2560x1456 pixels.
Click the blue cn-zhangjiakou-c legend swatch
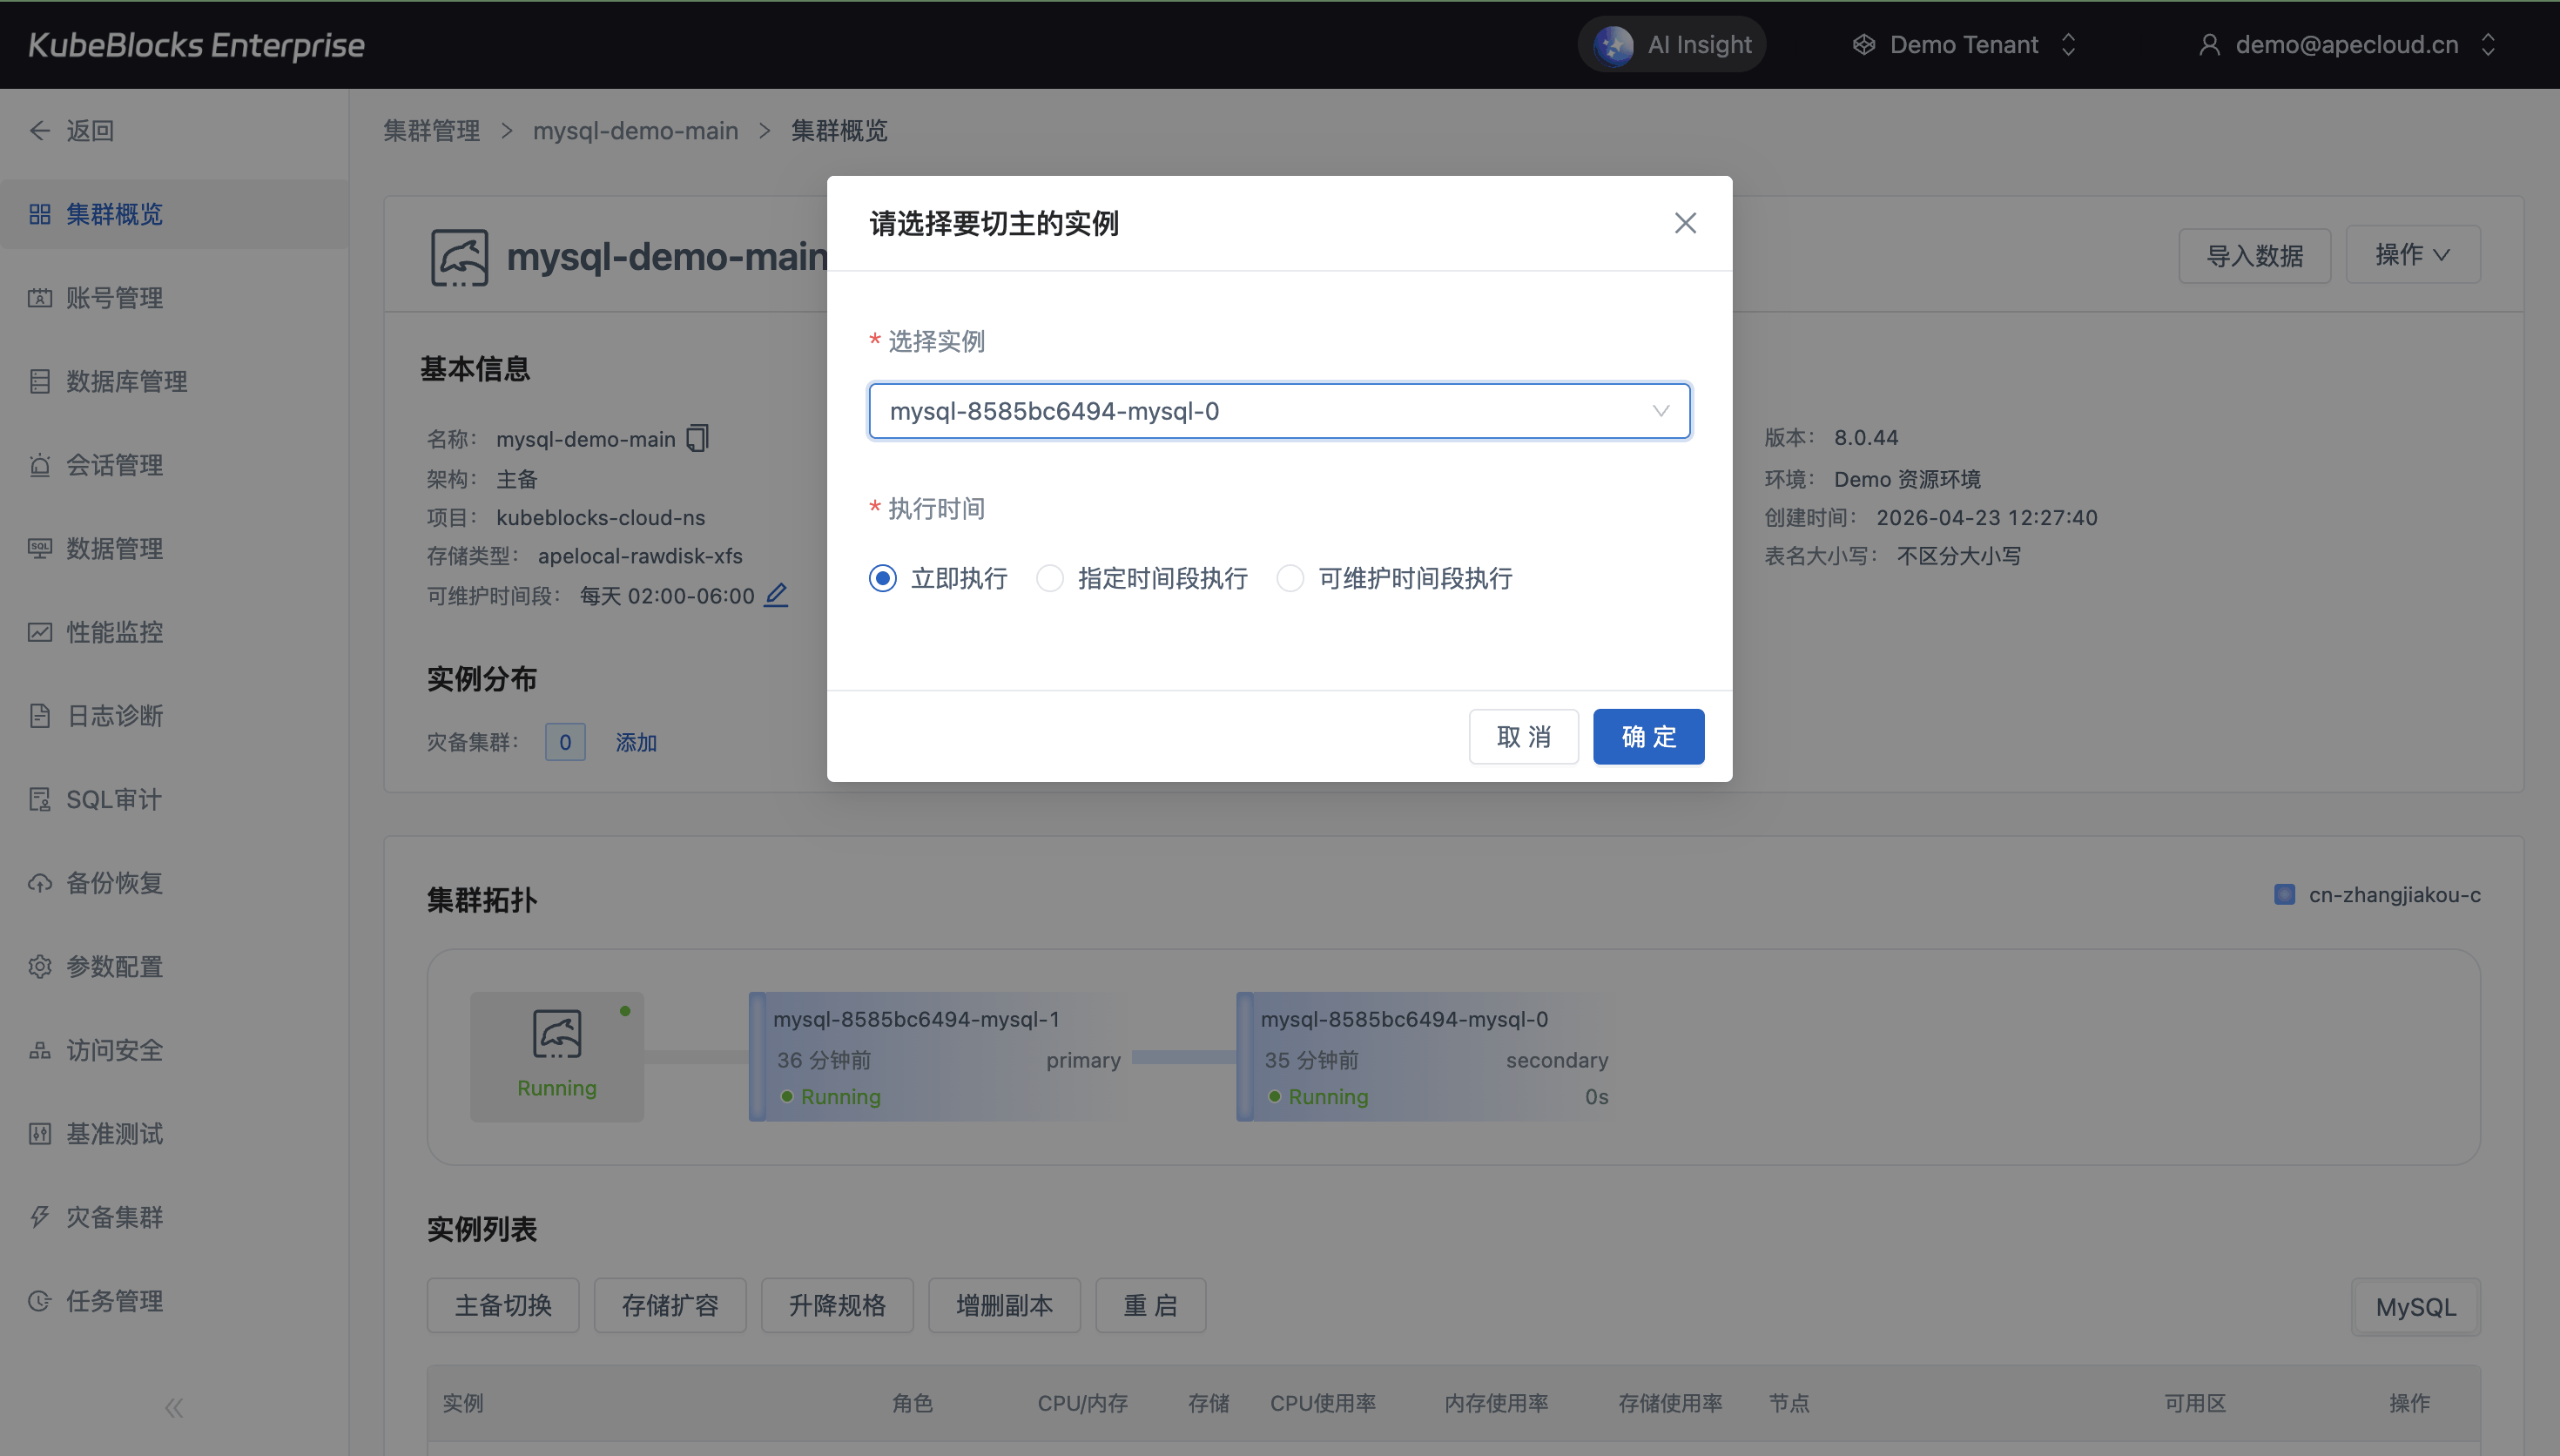point(2284,895)
